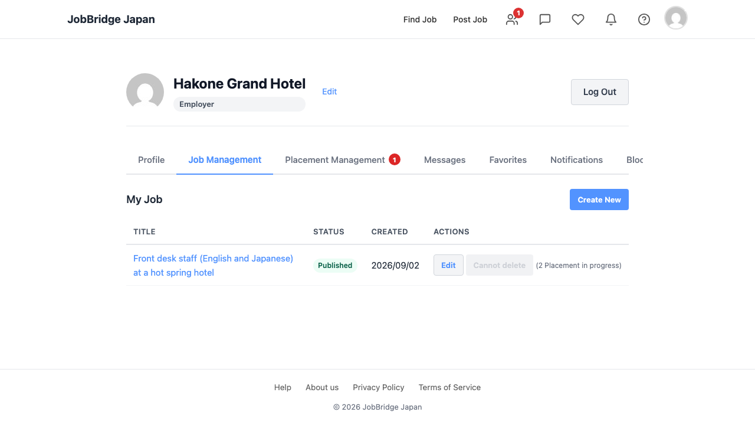Switch to the Messages tab
The width and height of the screenshot is (755, 425).
pyautogui.click(x=445, y=160)
